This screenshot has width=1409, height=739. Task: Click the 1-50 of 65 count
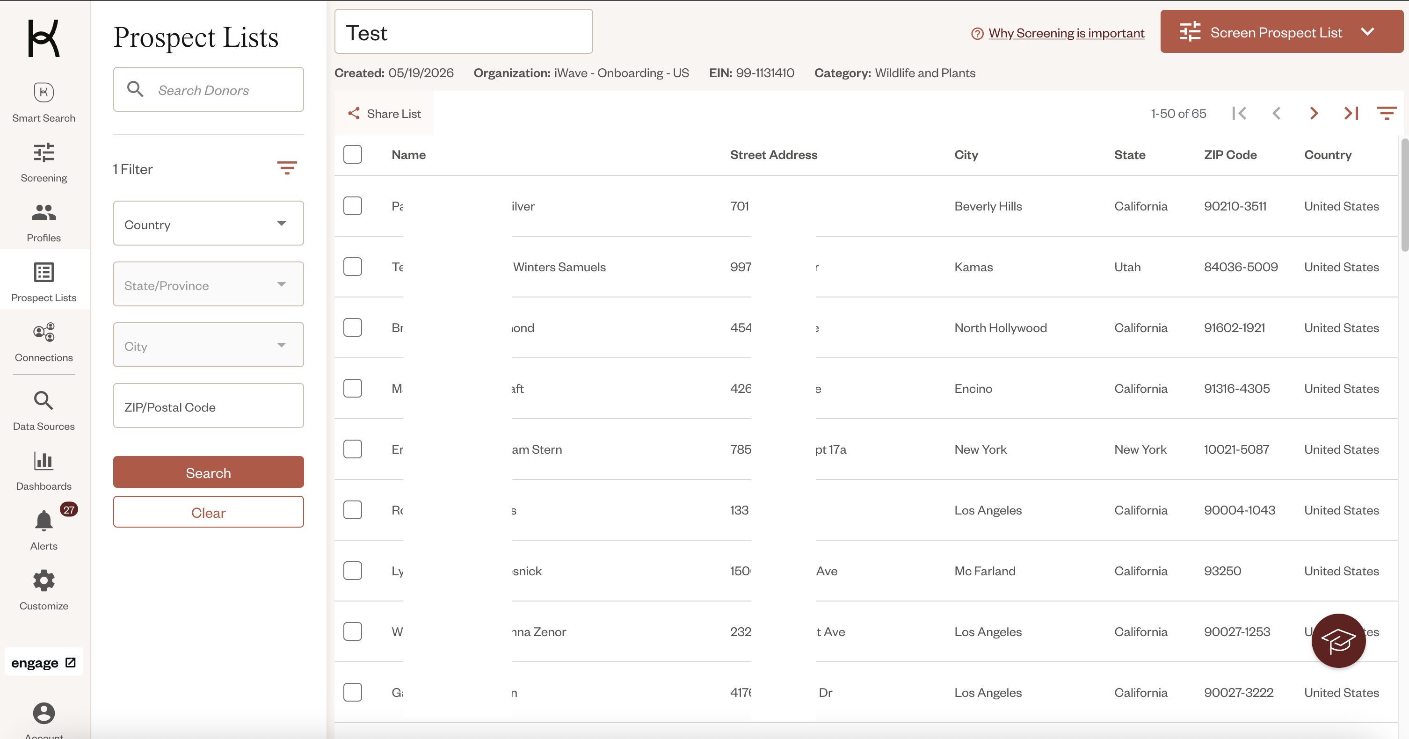point(1178,113)
